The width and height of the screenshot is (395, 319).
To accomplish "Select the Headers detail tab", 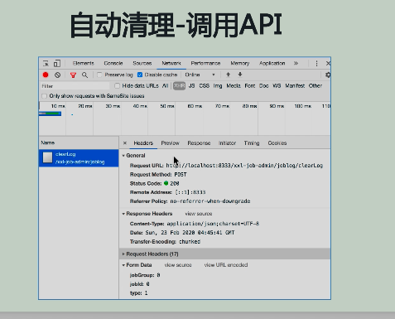I will (143, 143).
